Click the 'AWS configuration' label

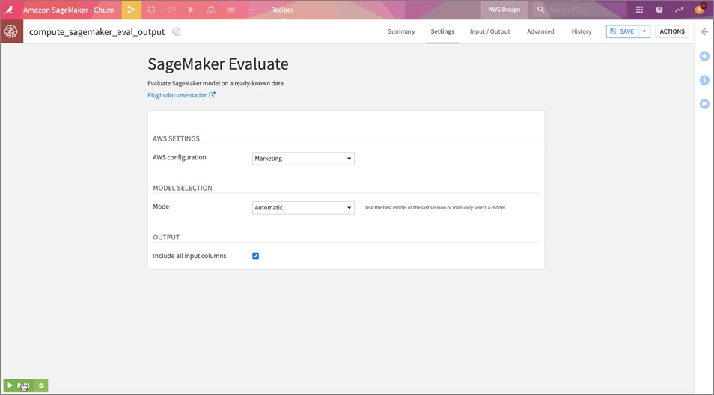pyautogui.click(x=180, y=157)
